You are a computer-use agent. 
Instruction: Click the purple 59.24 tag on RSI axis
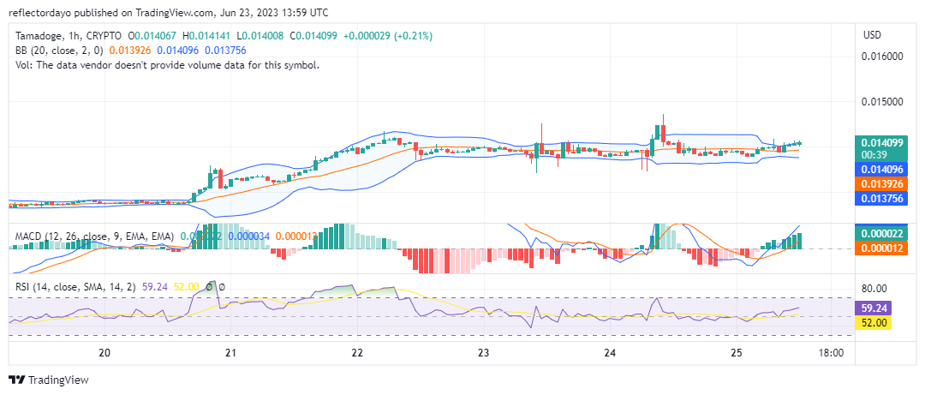pyautogui.click(x=873, y=308)
